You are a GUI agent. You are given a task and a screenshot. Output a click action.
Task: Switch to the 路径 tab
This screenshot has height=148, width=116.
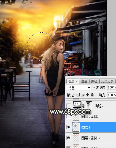click(x=94, y=81)
